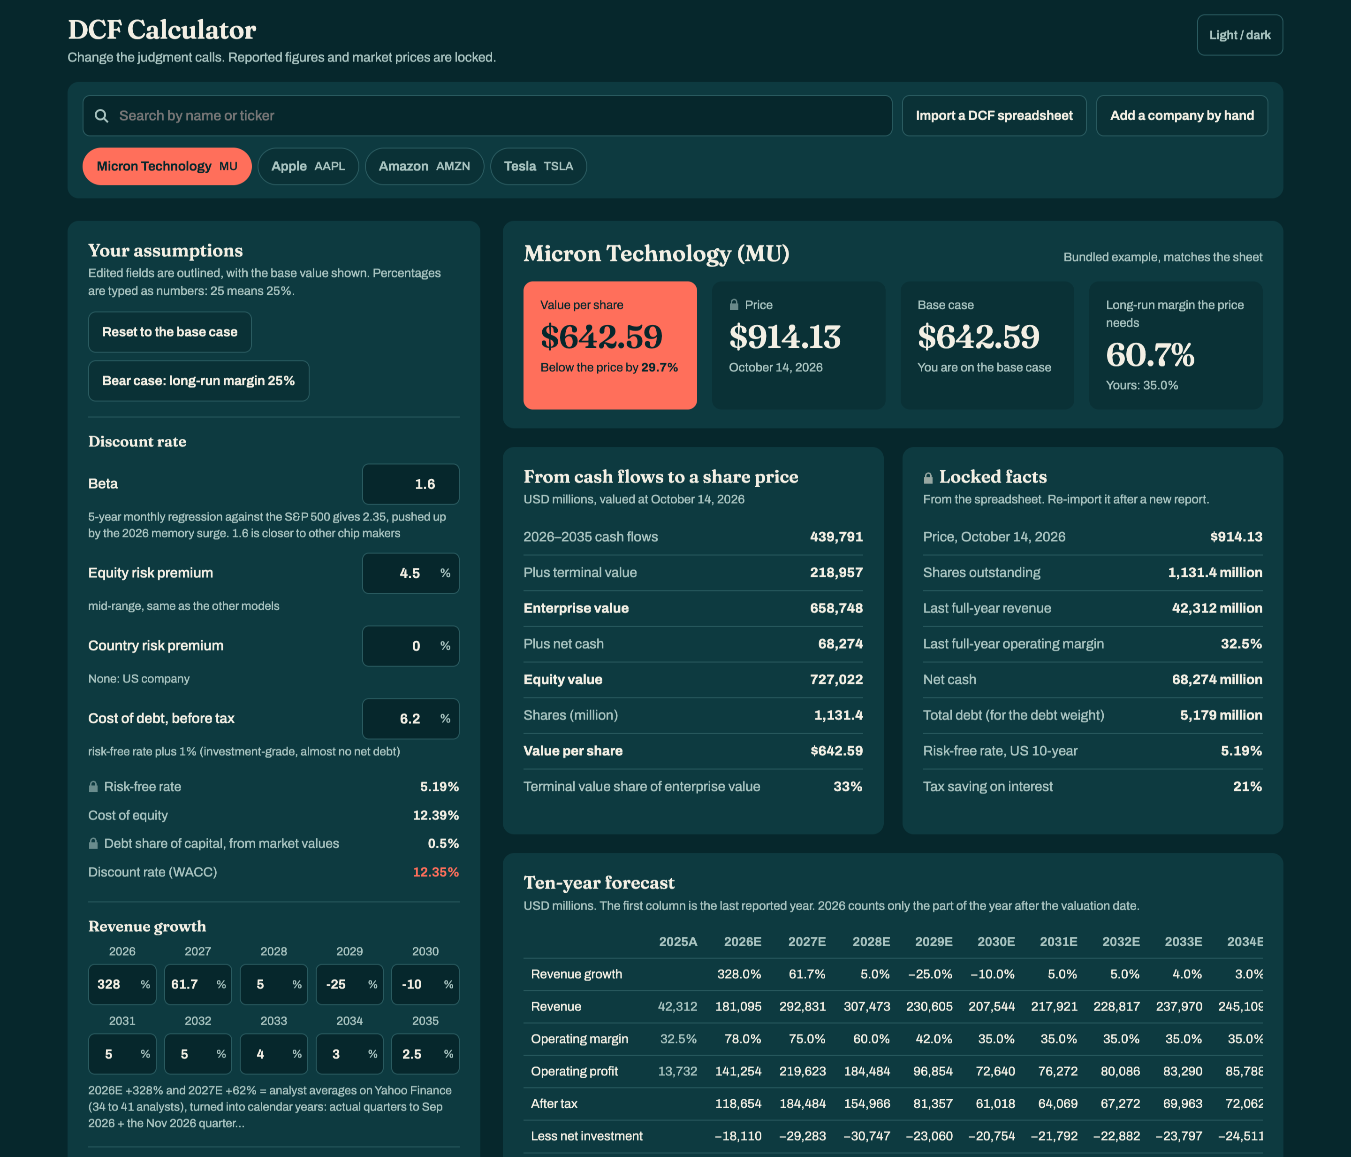Click the Value per share $642.59 card

click(x=610, y=345)
